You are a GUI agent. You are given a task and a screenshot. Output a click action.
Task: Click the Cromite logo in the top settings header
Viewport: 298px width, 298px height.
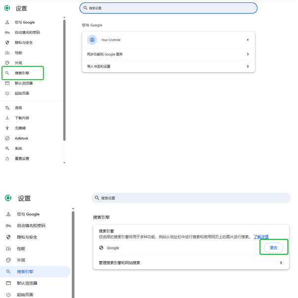click(x=7, y=8)
